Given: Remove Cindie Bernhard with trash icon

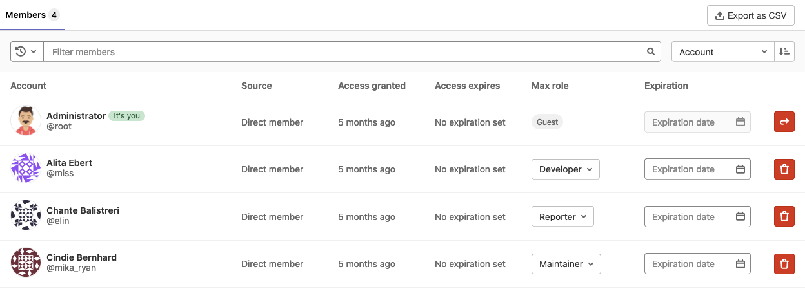Looking at the screenshot, I should (x=784, y=264).
